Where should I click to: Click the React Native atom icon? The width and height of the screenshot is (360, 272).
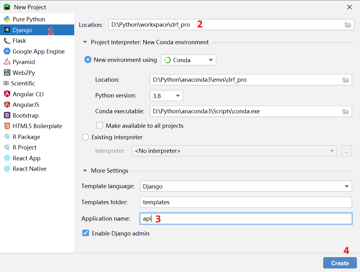pos(7,169)
